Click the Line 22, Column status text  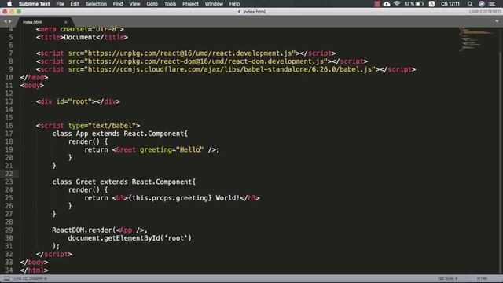coord(30,278)
